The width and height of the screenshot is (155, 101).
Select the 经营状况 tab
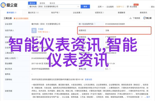click(x=99, y=13)
